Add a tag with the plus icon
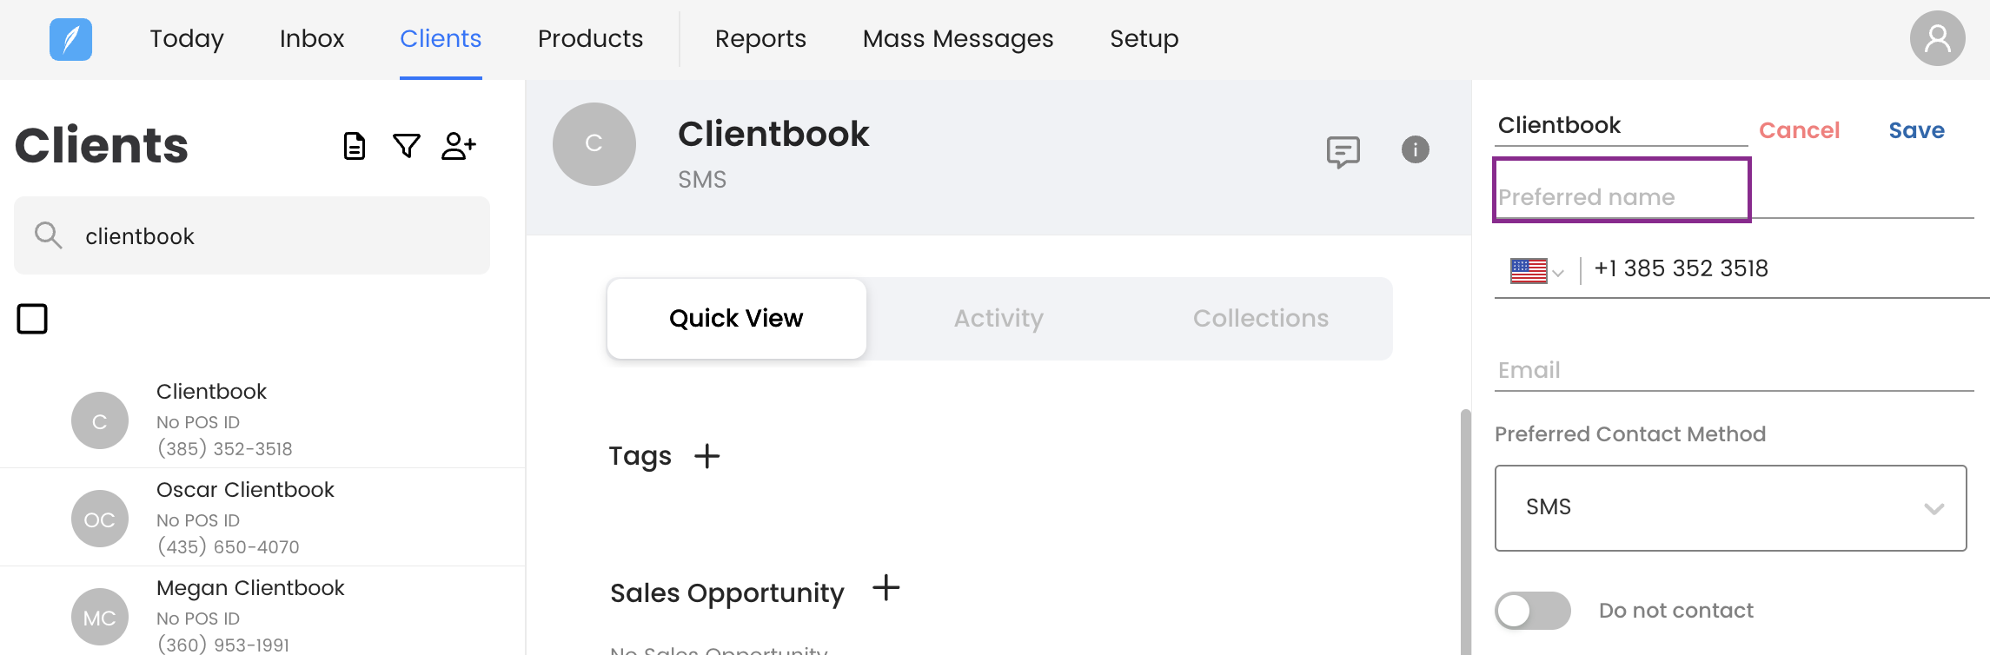Image resolution: width=1990 pixels, height=655 pixels. click(707, 456)
